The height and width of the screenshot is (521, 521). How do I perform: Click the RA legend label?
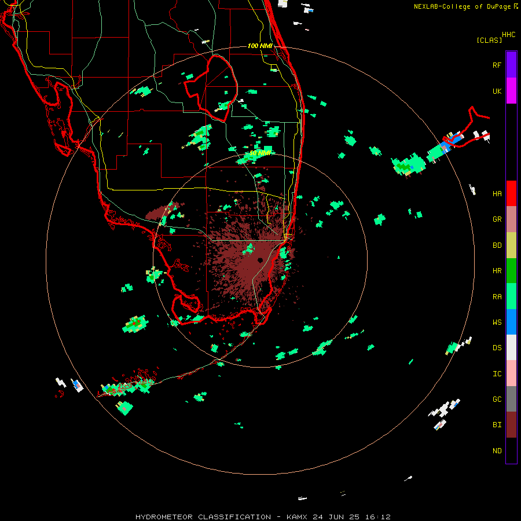497,297
